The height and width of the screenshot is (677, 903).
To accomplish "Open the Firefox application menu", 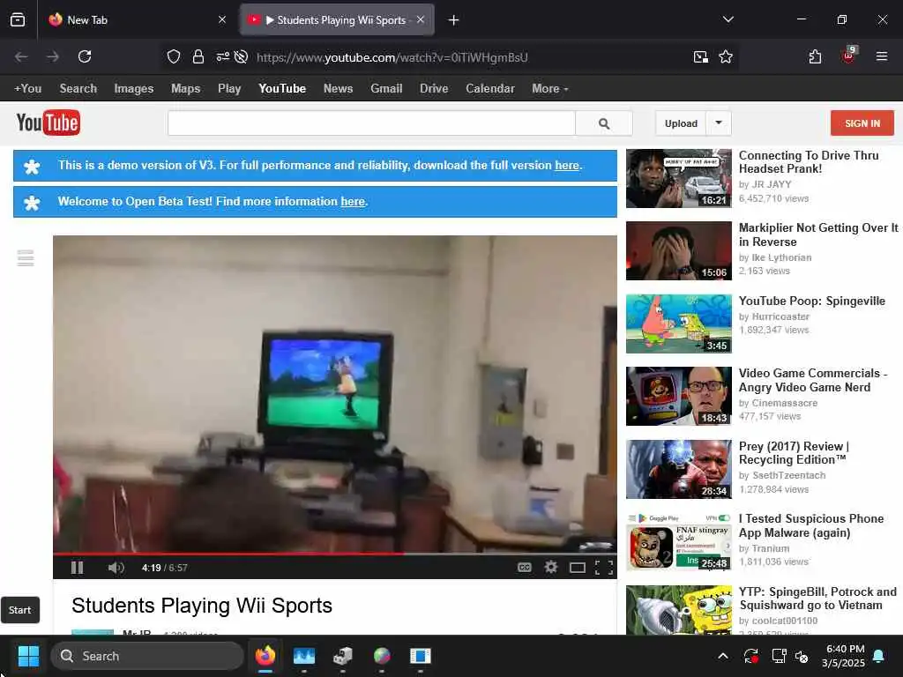I will (881, 56).
